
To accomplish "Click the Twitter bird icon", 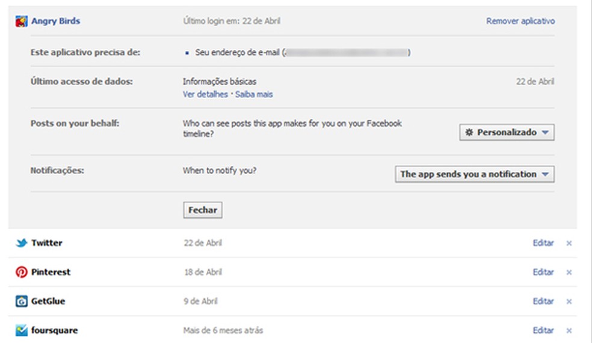I will point(22,243).
